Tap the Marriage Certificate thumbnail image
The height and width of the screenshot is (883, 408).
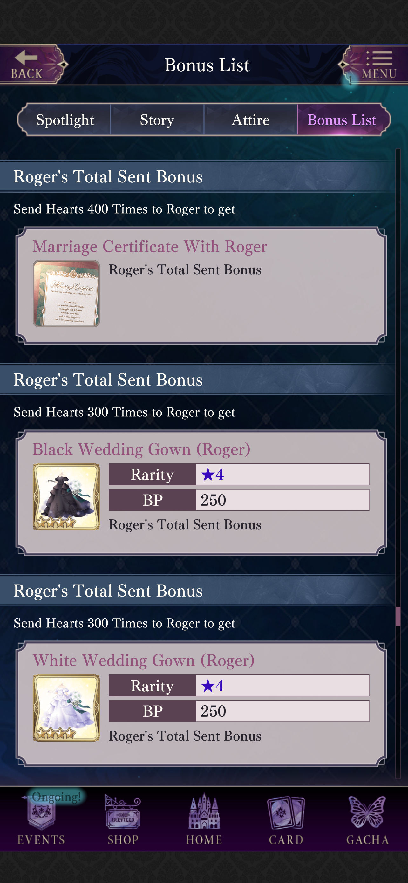tap(66, 293)
